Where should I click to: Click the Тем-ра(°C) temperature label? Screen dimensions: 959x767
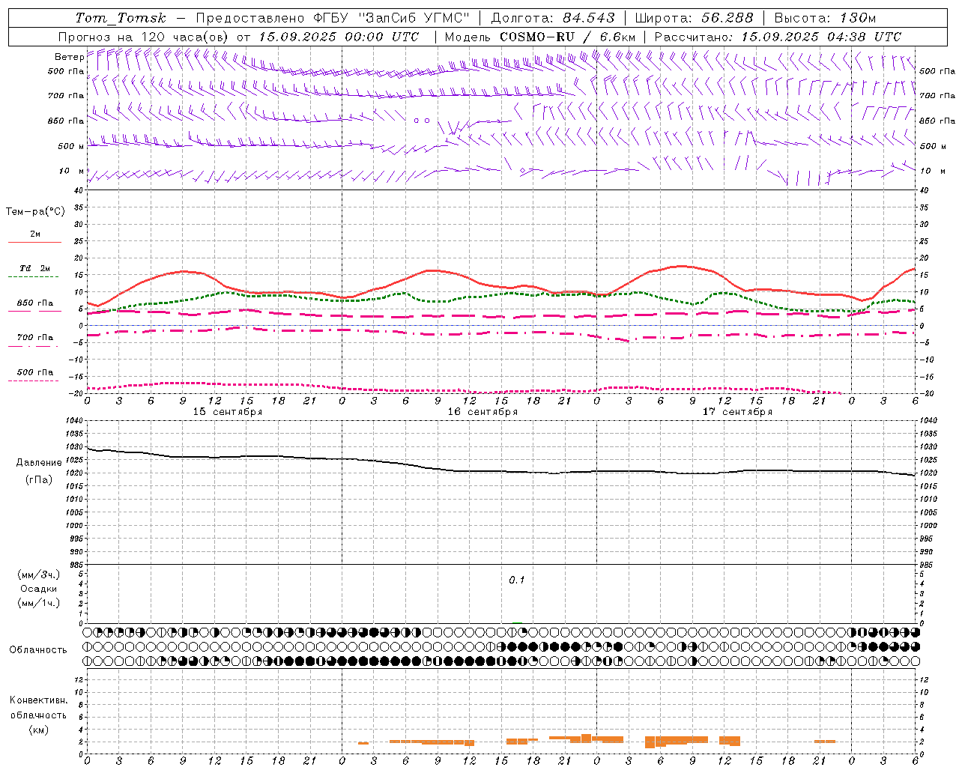(x=35, y=212)
